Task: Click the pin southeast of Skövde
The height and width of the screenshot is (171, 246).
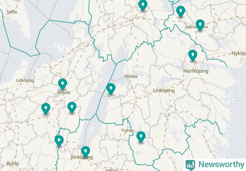Action: coord(72,108)
